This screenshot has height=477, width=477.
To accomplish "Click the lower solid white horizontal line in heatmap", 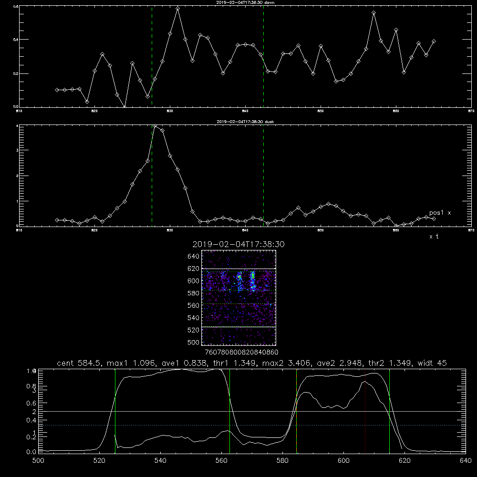I will [239, 327].
